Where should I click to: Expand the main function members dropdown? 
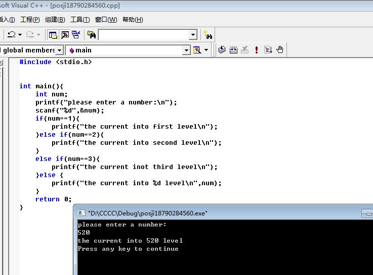(x=186, y=50)
